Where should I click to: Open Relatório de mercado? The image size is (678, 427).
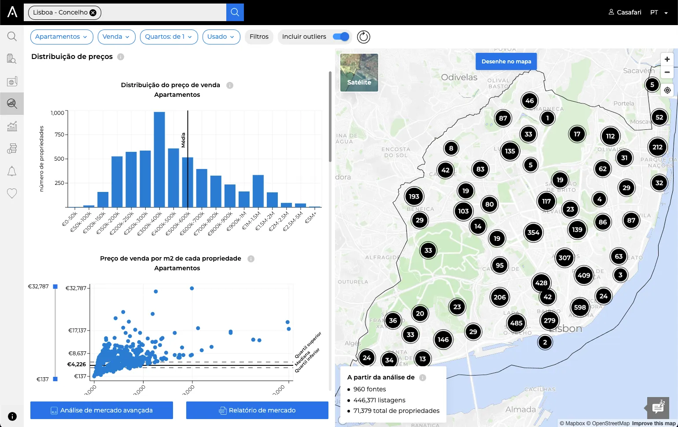(257, 410)
